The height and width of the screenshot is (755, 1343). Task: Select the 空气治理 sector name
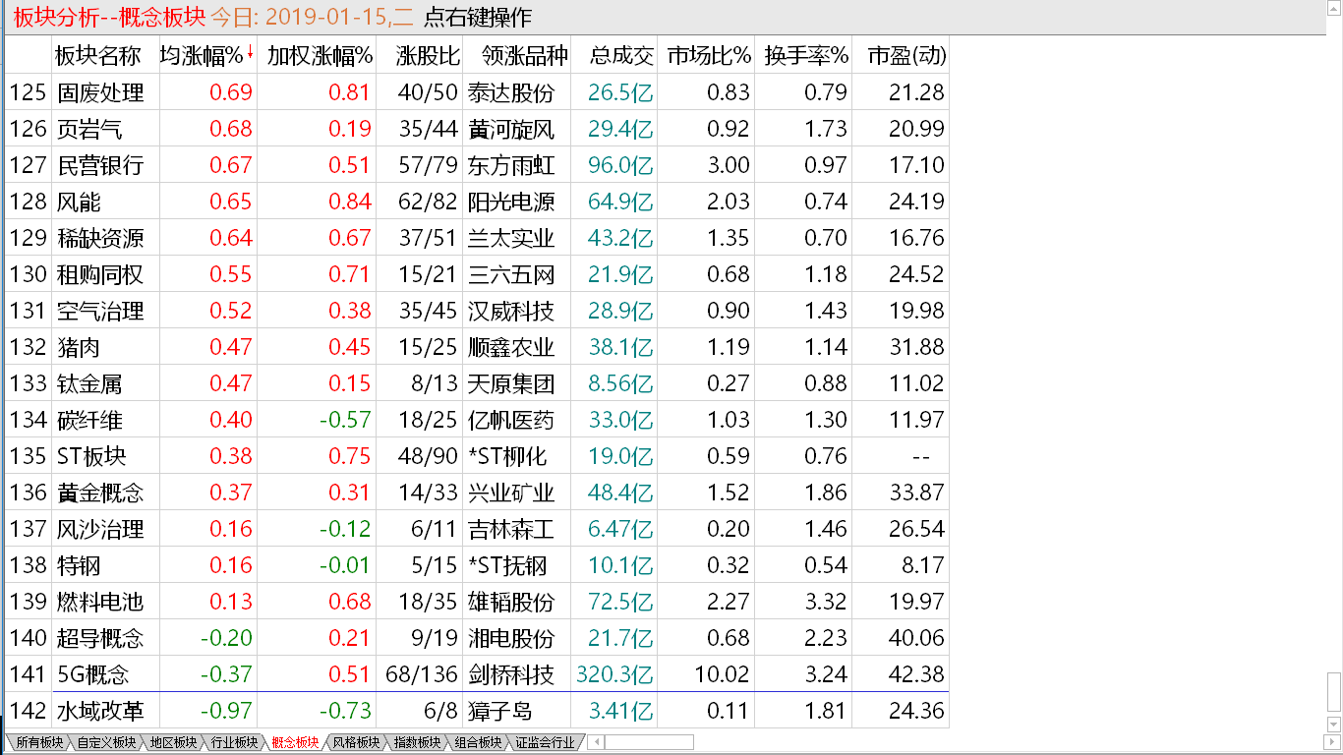pyautogui.click(x=100, y=311)
